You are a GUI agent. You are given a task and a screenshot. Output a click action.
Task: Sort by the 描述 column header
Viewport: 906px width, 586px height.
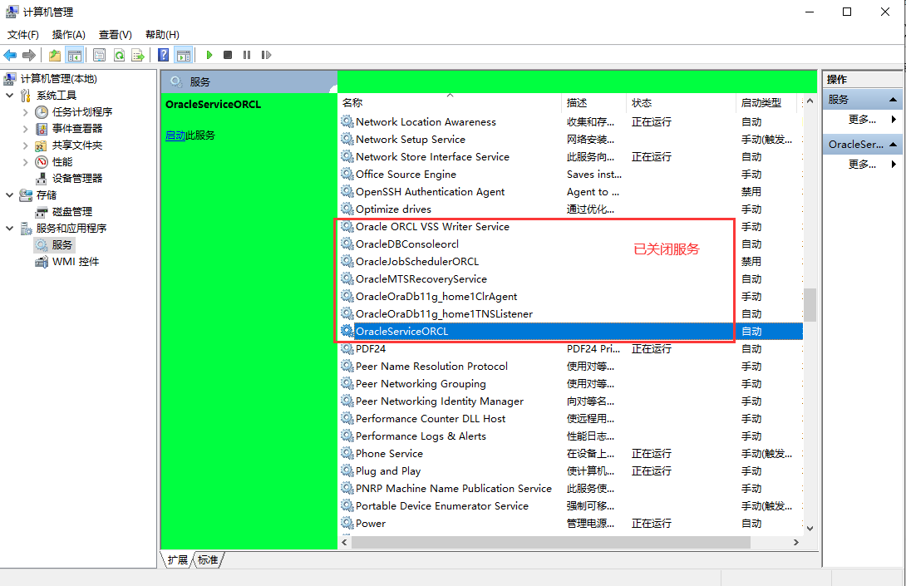[x=593, y=103]
